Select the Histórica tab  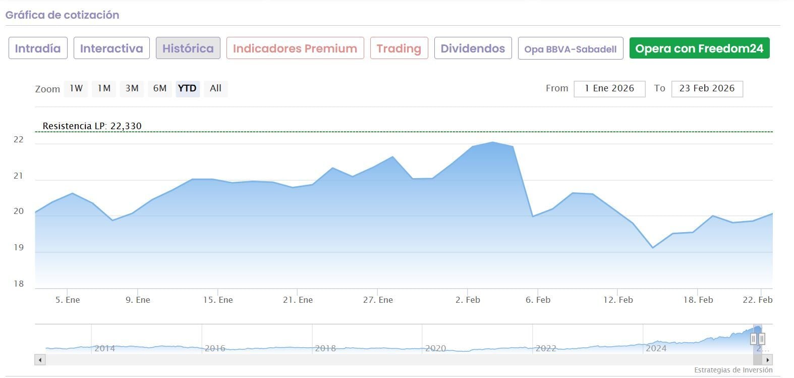point(188,48)
